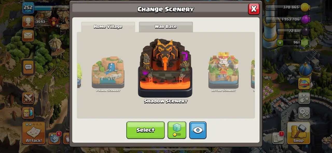332x153 pixels.
Task: Choose the Royale Scenery thumbnail
Action: point(223,72)
